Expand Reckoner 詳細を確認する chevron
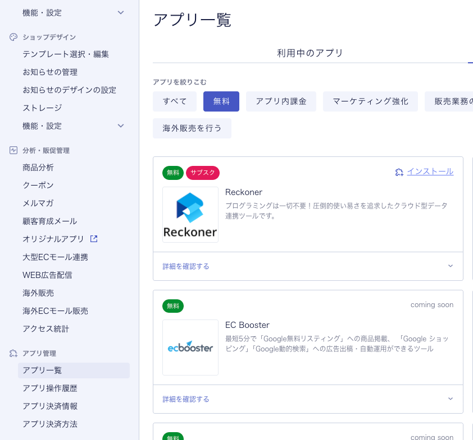The height and width of the screenshot is (440, 473). (x=450, y=266)
